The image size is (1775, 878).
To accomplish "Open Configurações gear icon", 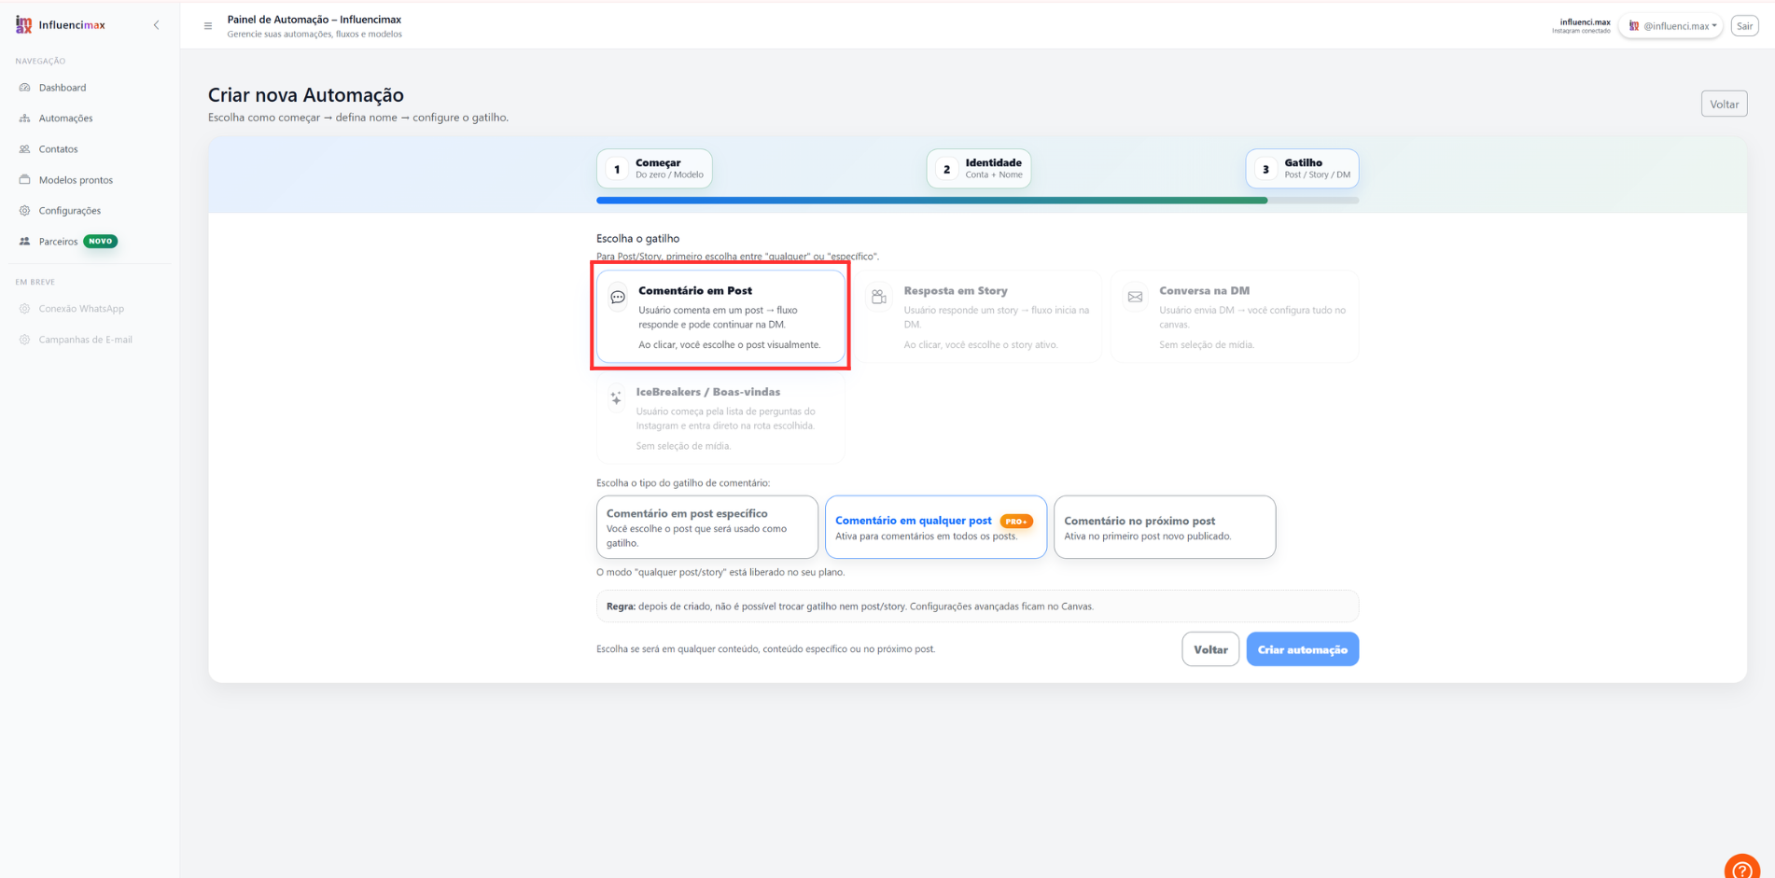I will click(25, 211).
